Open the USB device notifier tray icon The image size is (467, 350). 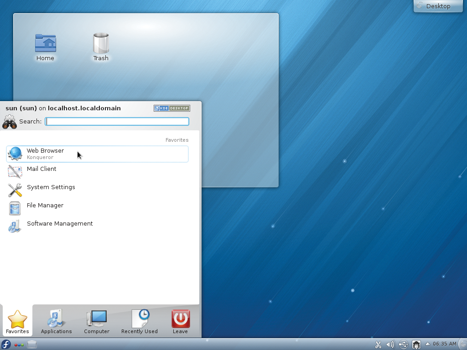point(403,345)
